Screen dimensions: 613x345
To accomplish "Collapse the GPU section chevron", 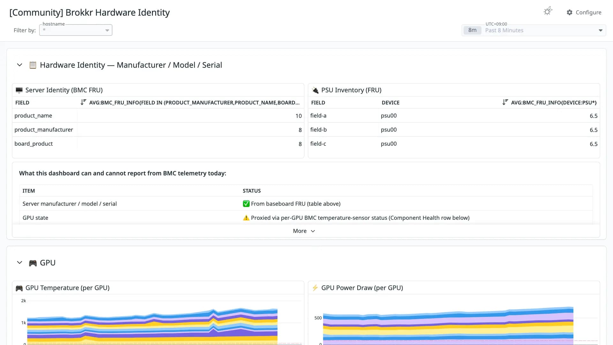I will click(x=19, y=263).
